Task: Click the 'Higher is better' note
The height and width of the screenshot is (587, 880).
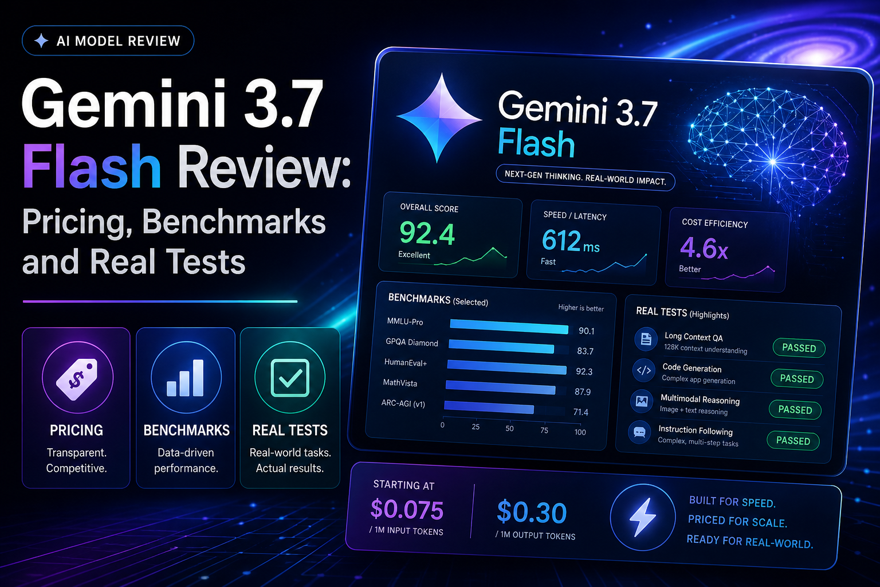Action: tap(581, 308)
